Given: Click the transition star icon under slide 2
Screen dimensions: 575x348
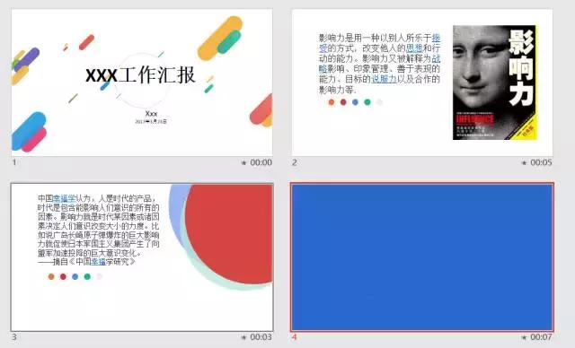Looking at the screenshot, I should coord(524,163).
